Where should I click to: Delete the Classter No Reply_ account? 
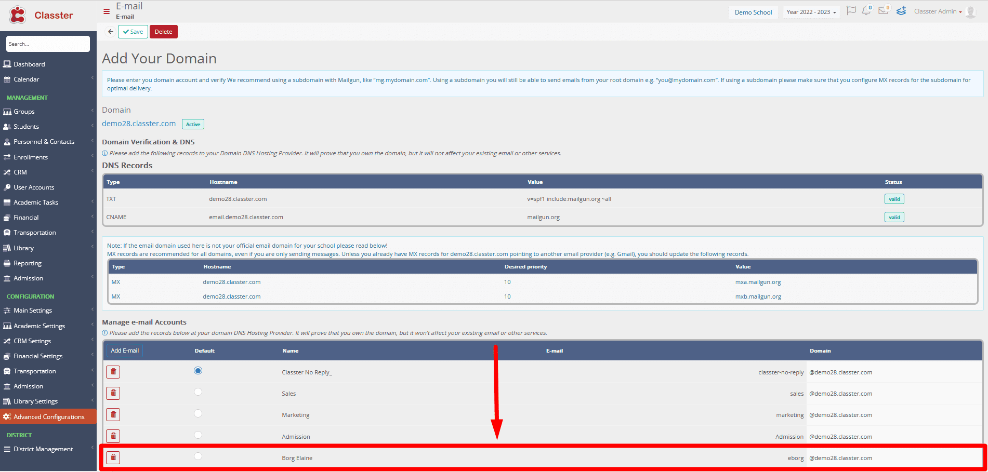point(113,372)
